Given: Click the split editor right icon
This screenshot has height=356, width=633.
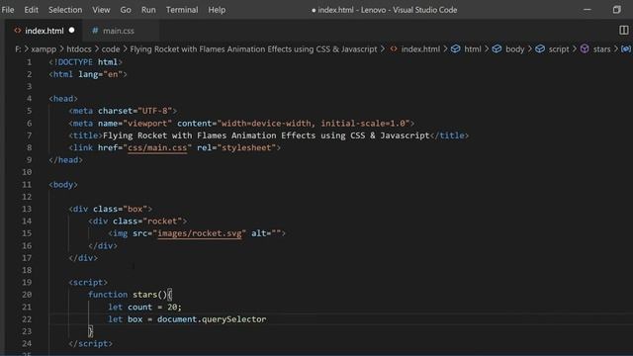Looking at the screenshot, I should 624,31.
